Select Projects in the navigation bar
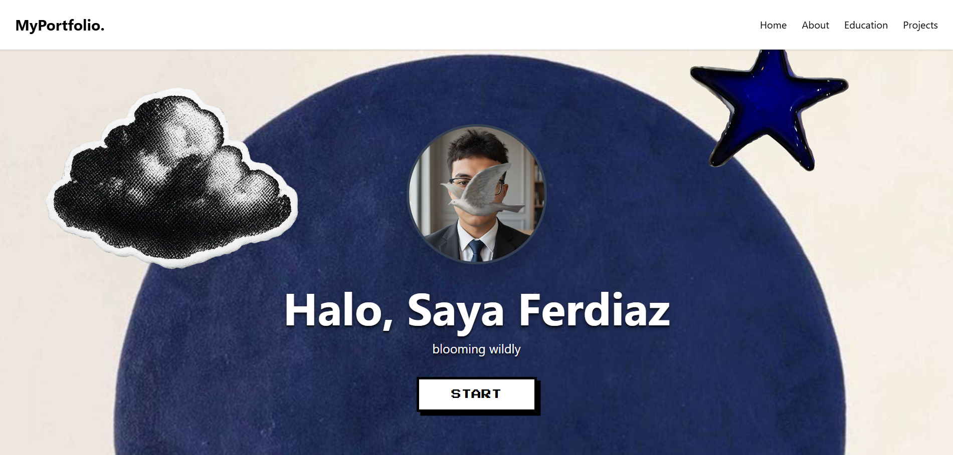This screenshot has height=455, width=953. (x=920, y=25)
